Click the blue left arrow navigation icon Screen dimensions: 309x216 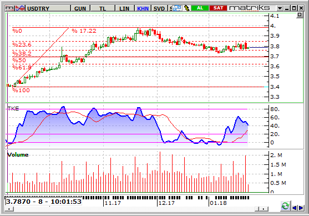(295, 208)
